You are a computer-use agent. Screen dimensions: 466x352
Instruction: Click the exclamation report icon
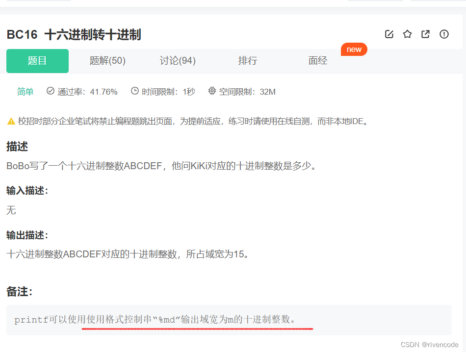click(x=444, y=34)
